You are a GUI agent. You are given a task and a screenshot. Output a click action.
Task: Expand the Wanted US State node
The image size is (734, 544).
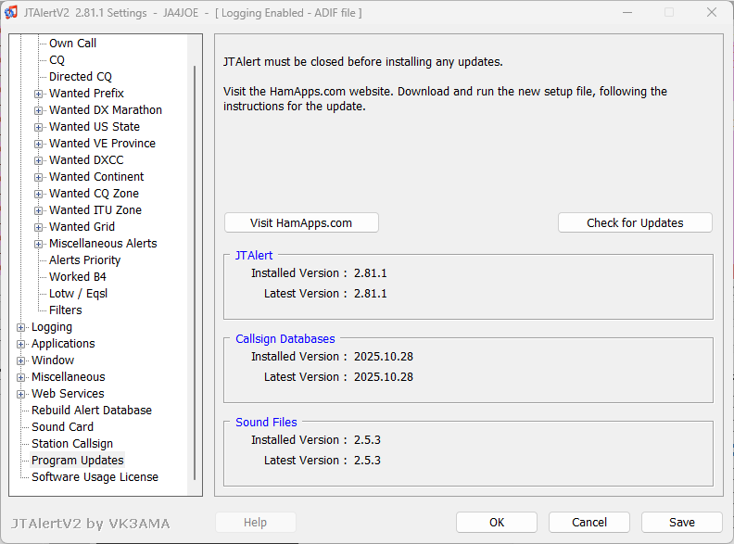point(38,127)
